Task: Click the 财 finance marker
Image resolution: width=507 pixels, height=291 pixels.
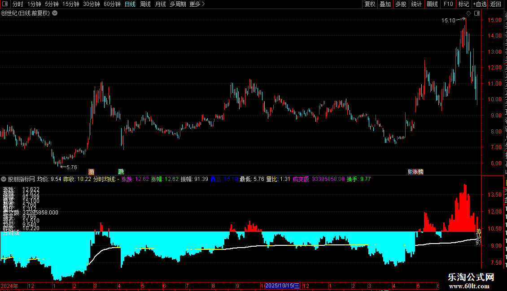Action: click(x=410, y=172)
